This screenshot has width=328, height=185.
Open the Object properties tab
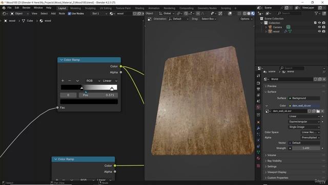[x=258, y=122]
